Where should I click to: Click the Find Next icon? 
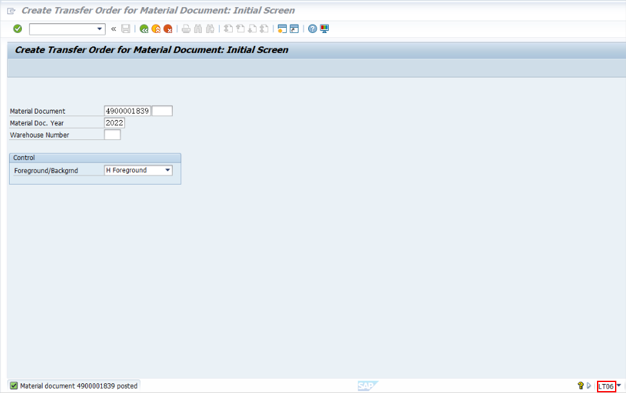click(211, 28)
